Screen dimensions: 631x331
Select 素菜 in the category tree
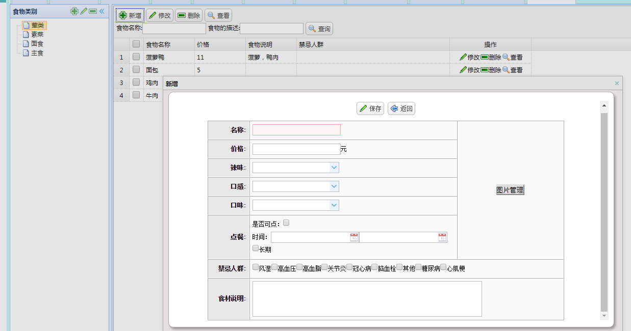tap(37, 35)
